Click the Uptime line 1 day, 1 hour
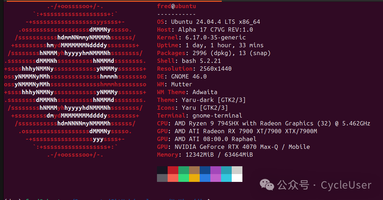This screenshot has height=200, width=383. coord(210,45)
